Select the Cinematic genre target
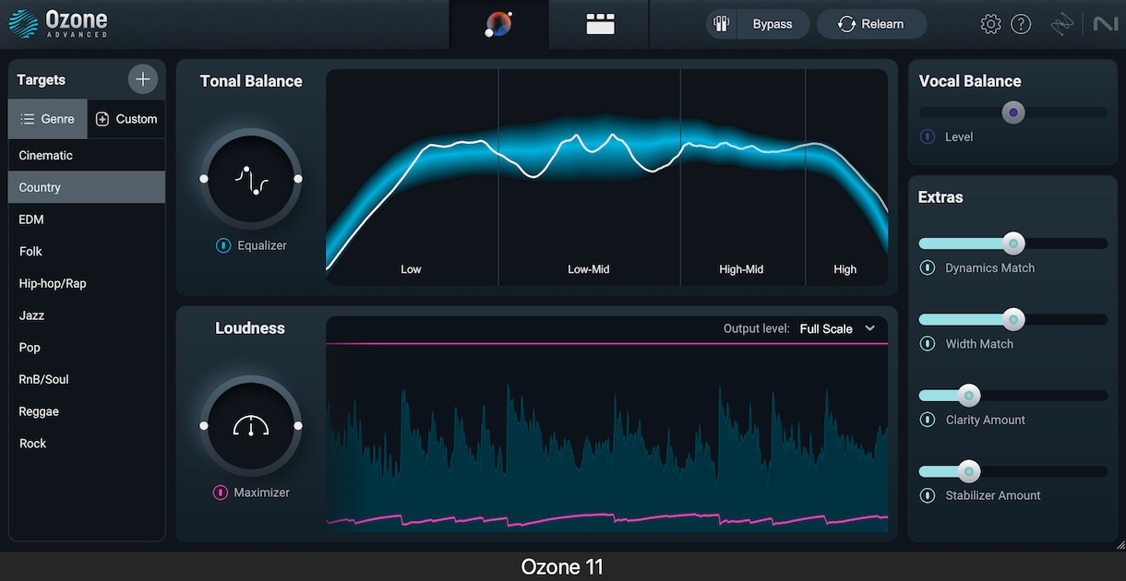 tap(87, 156)
